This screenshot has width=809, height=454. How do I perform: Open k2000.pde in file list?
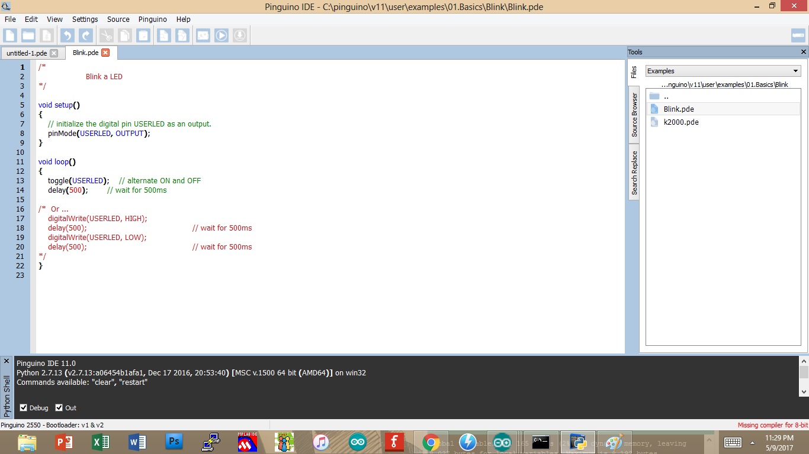point(680,122)
